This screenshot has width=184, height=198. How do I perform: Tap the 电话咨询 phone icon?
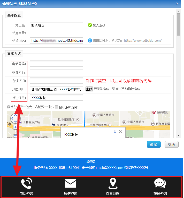(x=27, y=183)
